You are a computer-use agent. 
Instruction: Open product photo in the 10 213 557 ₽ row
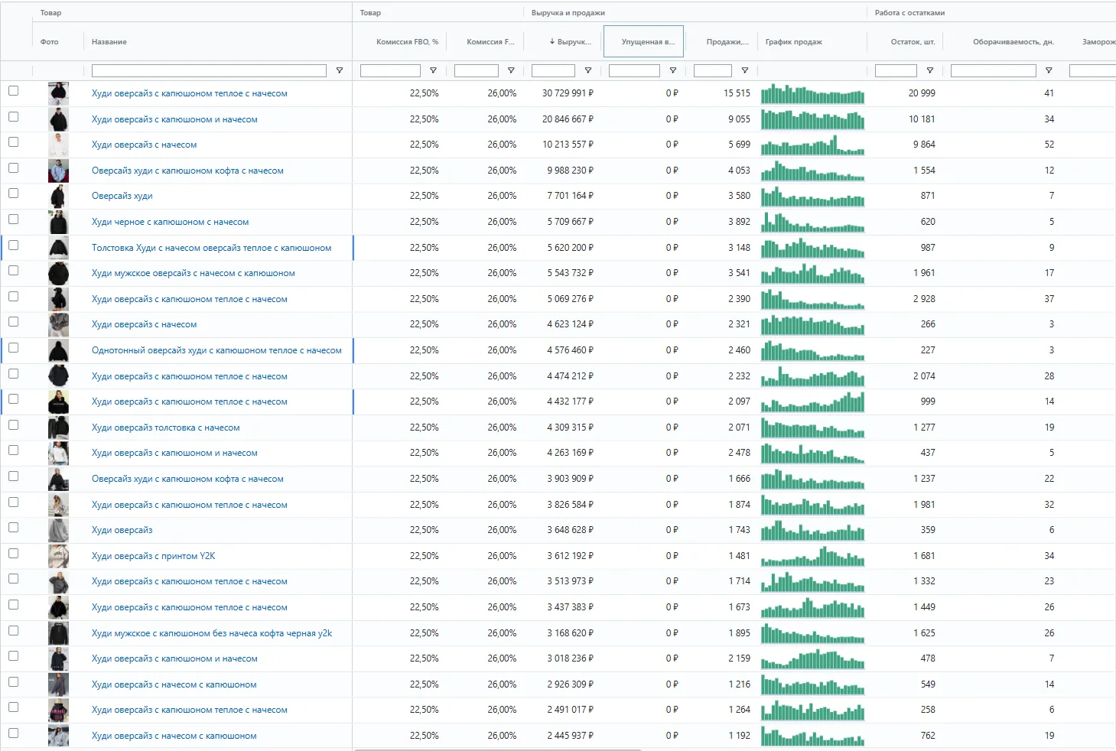58,145
